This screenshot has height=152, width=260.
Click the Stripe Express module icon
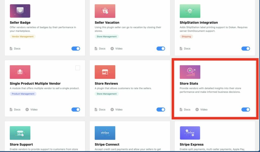(x=190, y=133)
